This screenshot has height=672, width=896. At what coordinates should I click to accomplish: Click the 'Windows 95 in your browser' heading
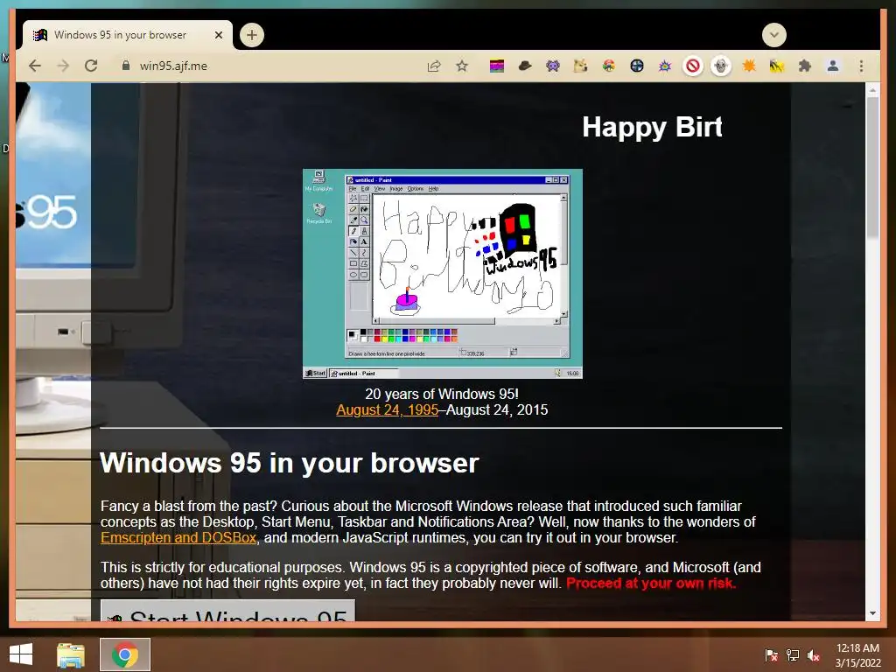point(289,463)
